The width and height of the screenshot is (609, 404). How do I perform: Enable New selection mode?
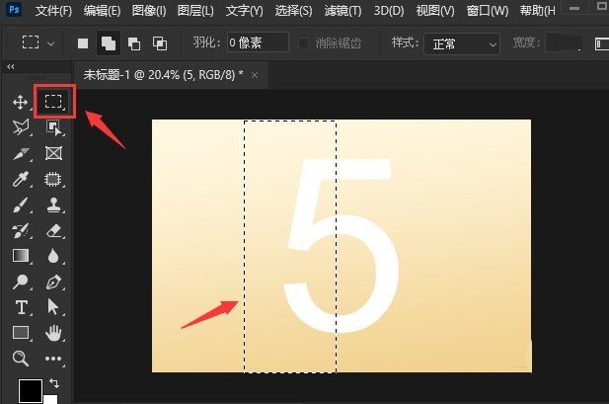coord(83,43)
